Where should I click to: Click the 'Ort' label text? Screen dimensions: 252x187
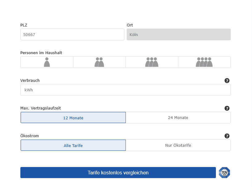pyautogui.click(x=130, y=25)
